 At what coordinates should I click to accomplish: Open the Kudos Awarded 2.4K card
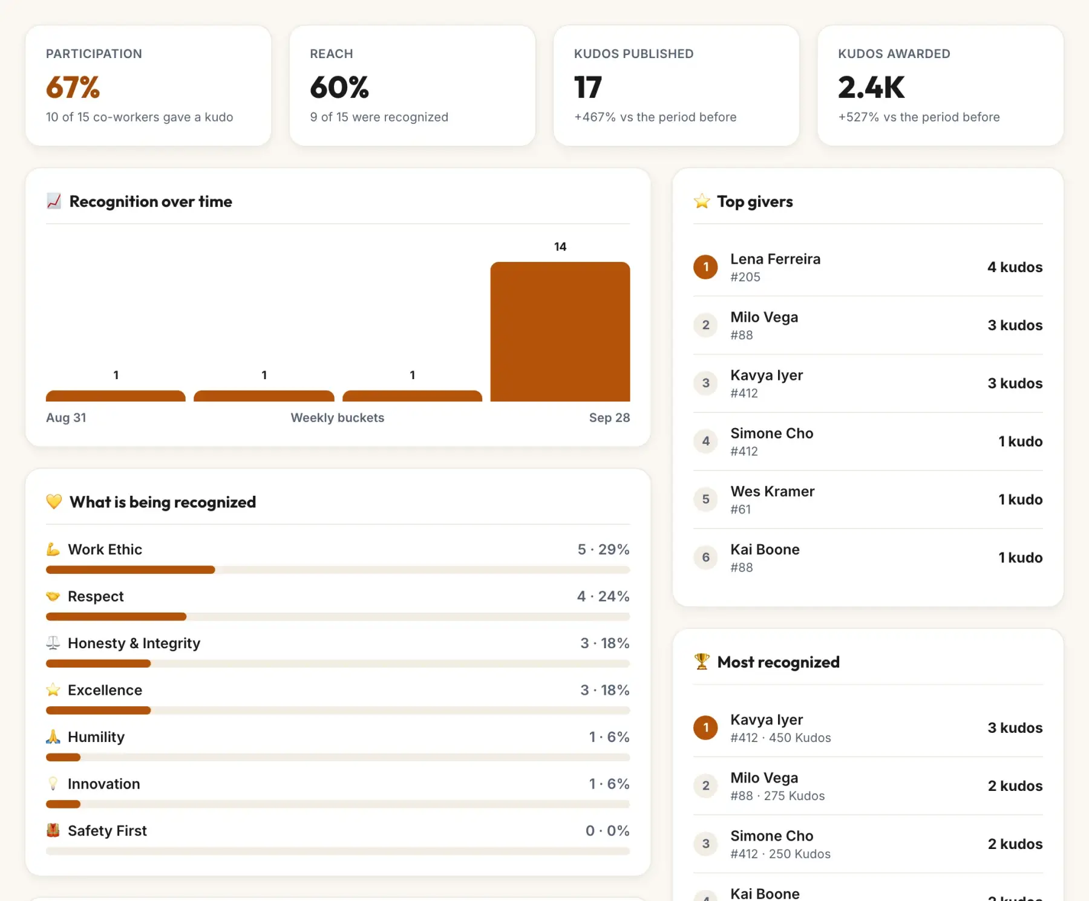[x=941, y=85]
